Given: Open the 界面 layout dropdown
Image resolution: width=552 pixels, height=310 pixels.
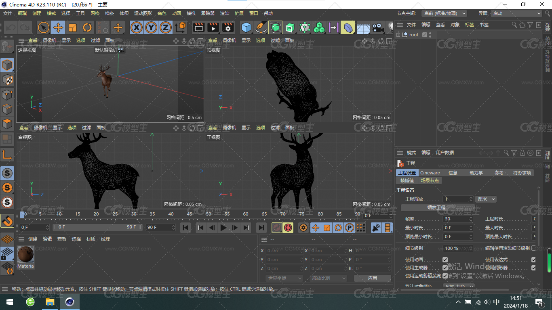Looking at the screenshot, I should pos(516,13).
